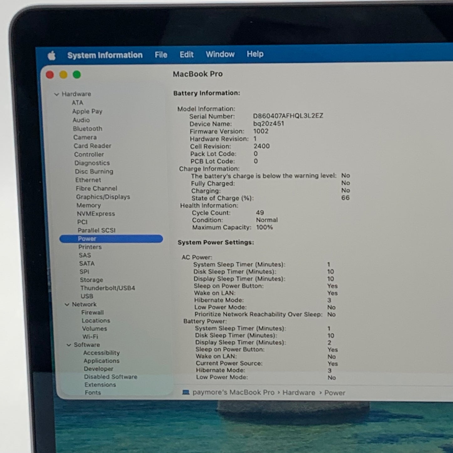Select SPI in the sidebar
Viewport: 453px width, 453px height.
pyautogui.click(x=84, y=272)
